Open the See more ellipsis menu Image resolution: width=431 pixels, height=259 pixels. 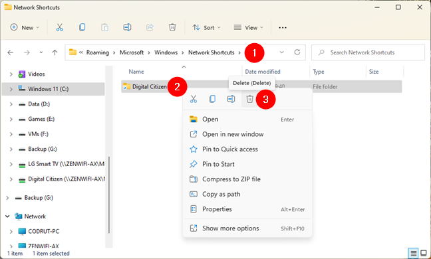[x=283, y=27]
